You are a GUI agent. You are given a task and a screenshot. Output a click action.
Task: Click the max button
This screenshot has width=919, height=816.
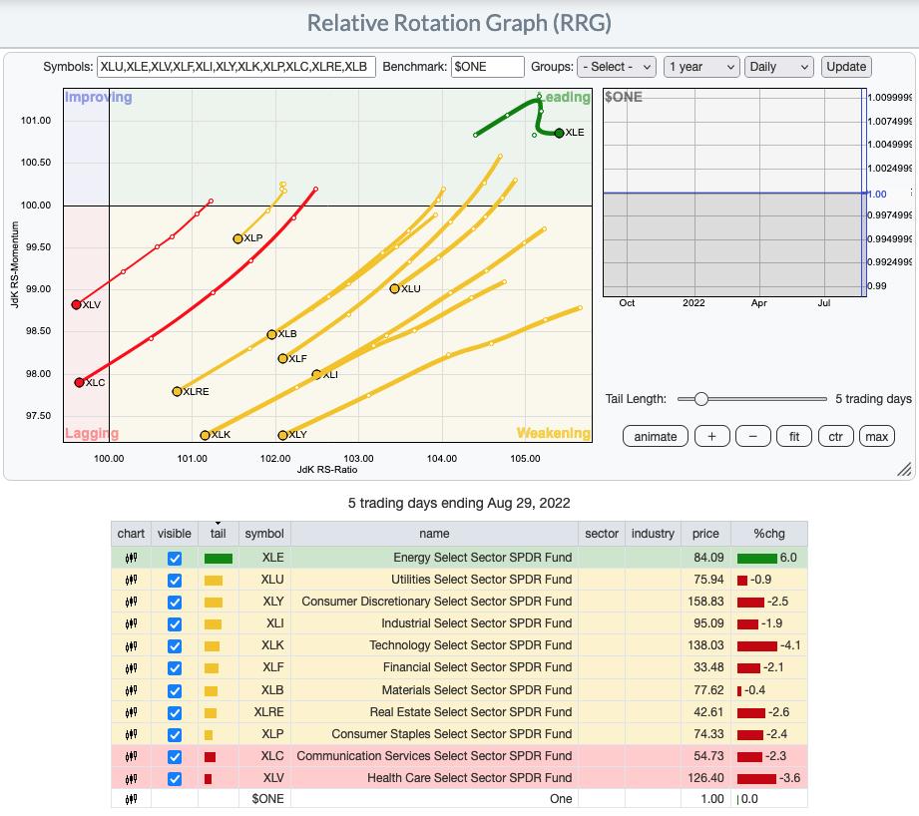click(x=877, y=436)
